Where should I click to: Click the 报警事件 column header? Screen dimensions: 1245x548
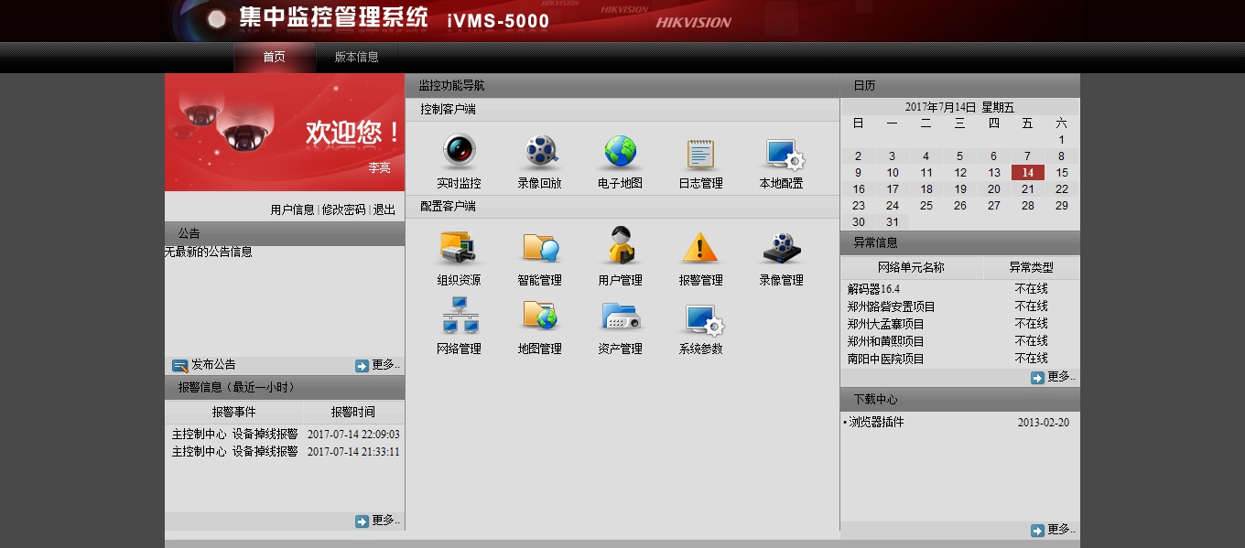pyautogui.click(x=234, y=412)
